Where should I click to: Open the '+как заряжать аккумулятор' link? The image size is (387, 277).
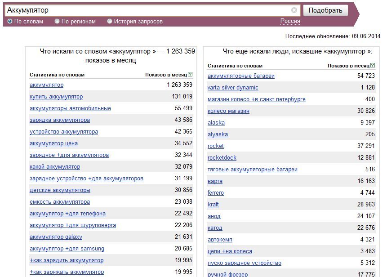(x=67, y=272)
